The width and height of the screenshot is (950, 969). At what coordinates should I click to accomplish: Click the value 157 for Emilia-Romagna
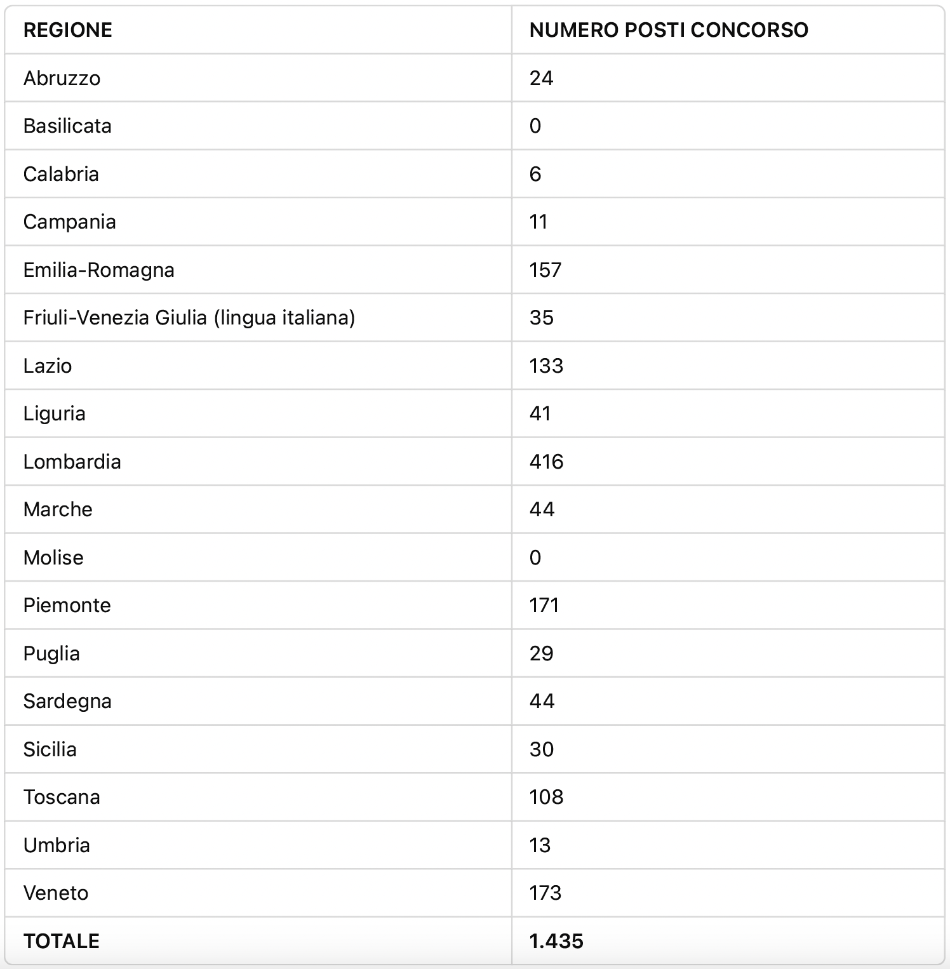pos(545,270)
